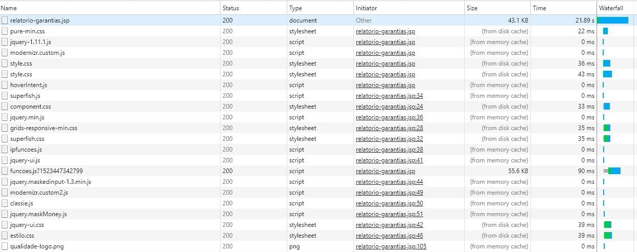Click the waterfall bar for the funcoes.js request
This screenshot has width=637, height=252.
click(612, 171)
